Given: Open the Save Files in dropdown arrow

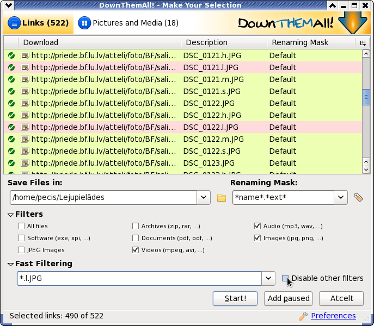Looking at the screenshot, I should [204, 197].
